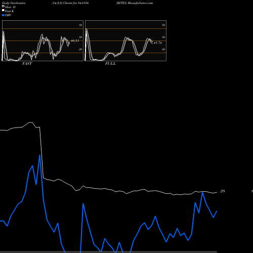Viewport: 253px width, 253px height.
Task: Click the 'Fast K' legend label
Action: [x=10, y=11]
